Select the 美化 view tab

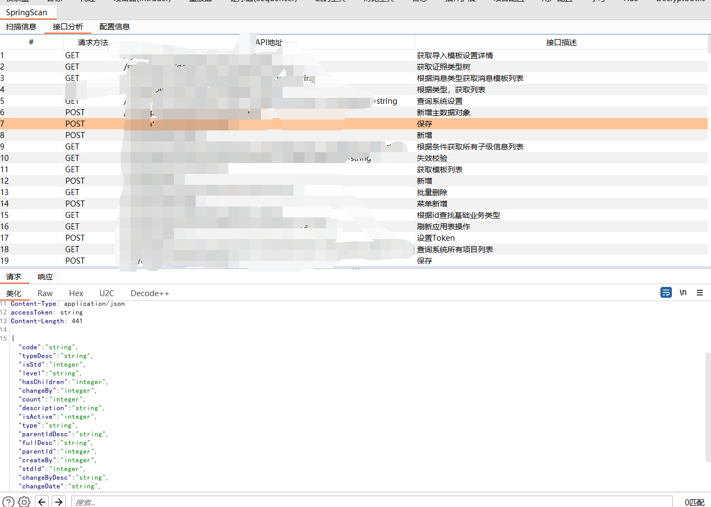tap(14, 293)
